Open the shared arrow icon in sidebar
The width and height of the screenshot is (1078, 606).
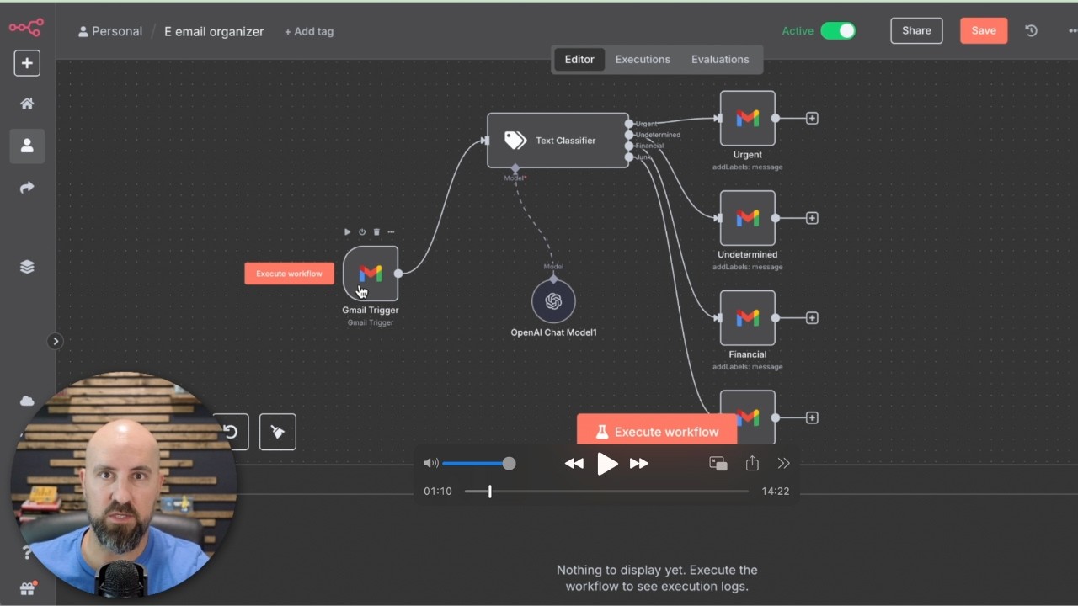pyautogui.click(x=27, y=187)
